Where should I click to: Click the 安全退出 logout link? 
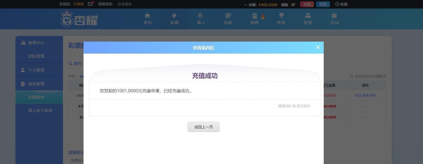[x=125, y=4]
